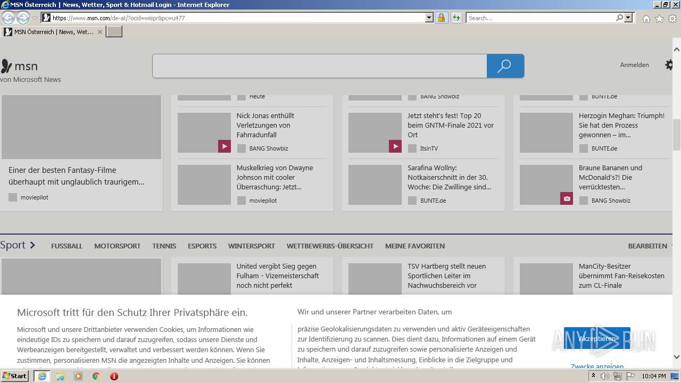Screen dimensions: 681x383
Task: Go to MOTORSPORT sport category
Action: [x=118, y=246]
